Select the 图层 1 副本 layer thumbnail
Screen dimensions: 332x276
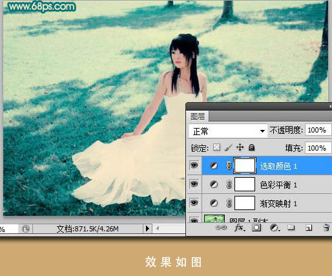click(214, 218)
